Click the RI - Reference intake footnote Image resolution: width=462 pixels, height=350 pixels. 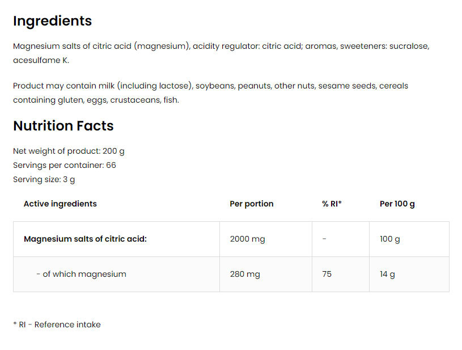click(57, 325)
